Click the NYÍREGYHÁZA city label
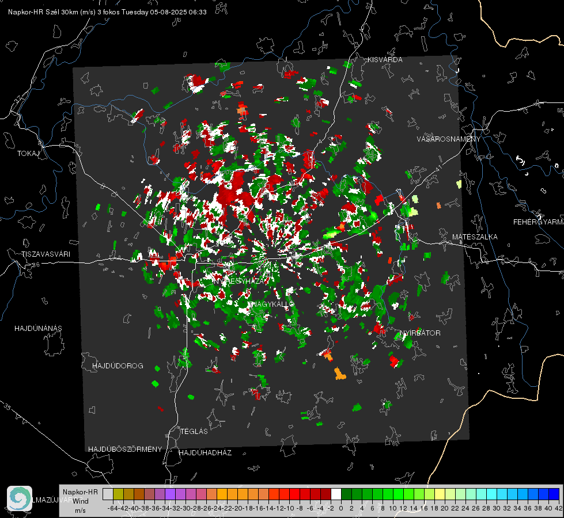 tap(239, 281)
